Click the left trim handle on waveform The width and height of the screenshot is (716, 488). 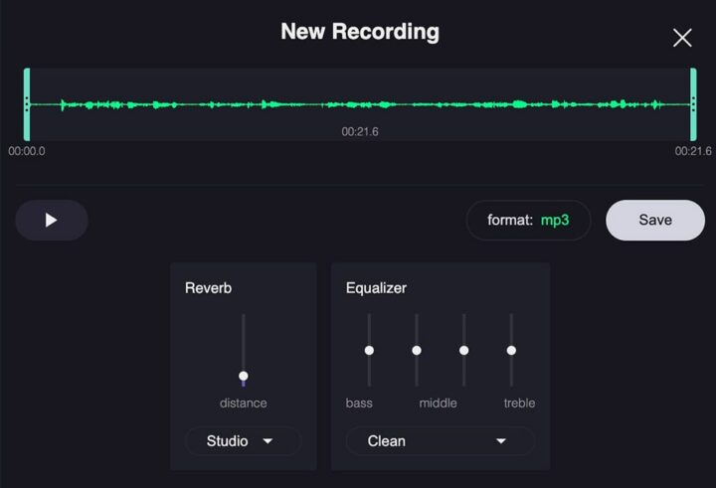click(x=27, y=104)
